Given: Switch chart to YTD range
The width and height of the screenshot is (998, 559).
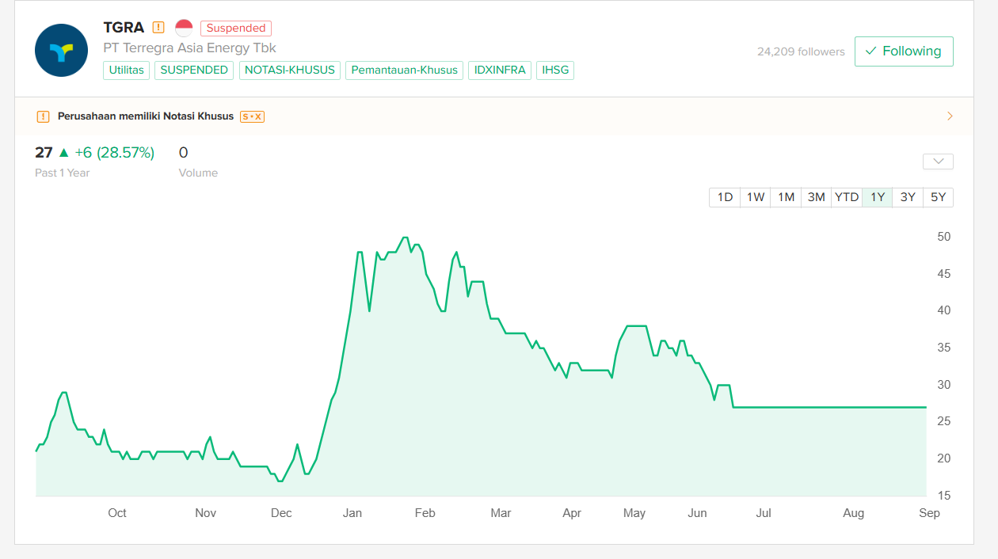Looking at the screenshot, I should point(847,197).
